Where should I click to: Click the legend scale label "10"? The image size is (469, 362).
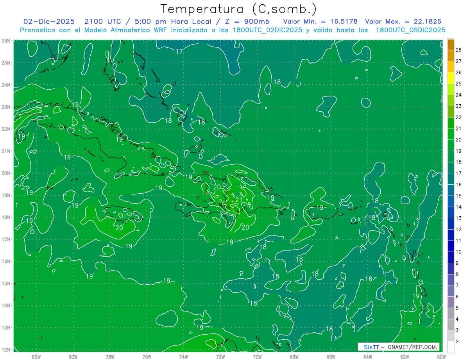tap(459, 251)
